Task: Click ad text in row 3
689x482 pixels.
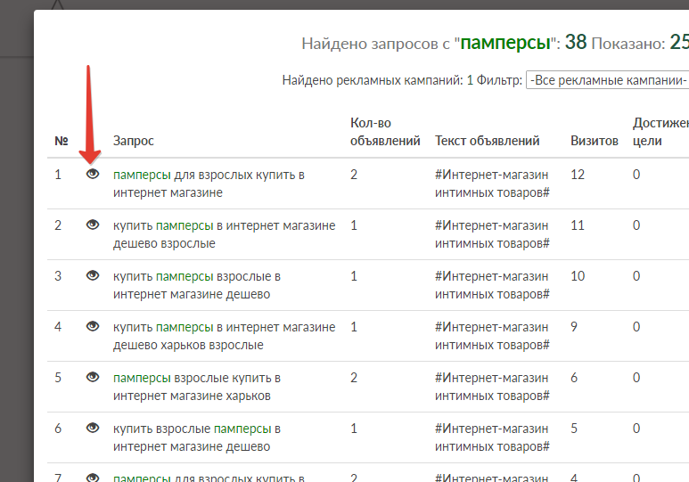Action: pos(492,285)
